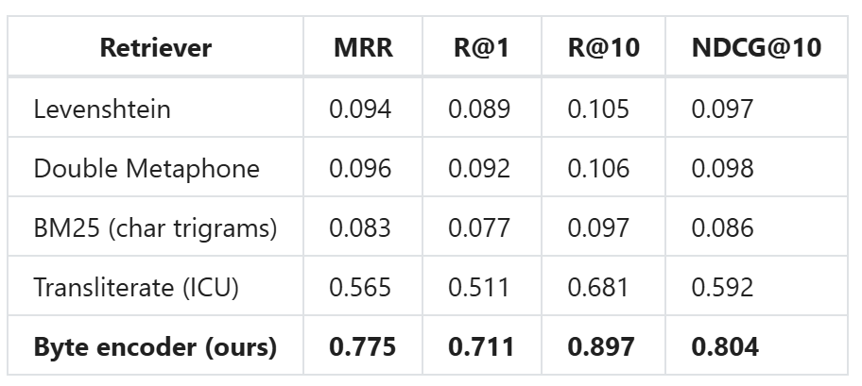The height and width of the screenshot is (386, 862).
Task: Click Byte encoder R@1 value 0.711
Action: (x=481, y=346)
